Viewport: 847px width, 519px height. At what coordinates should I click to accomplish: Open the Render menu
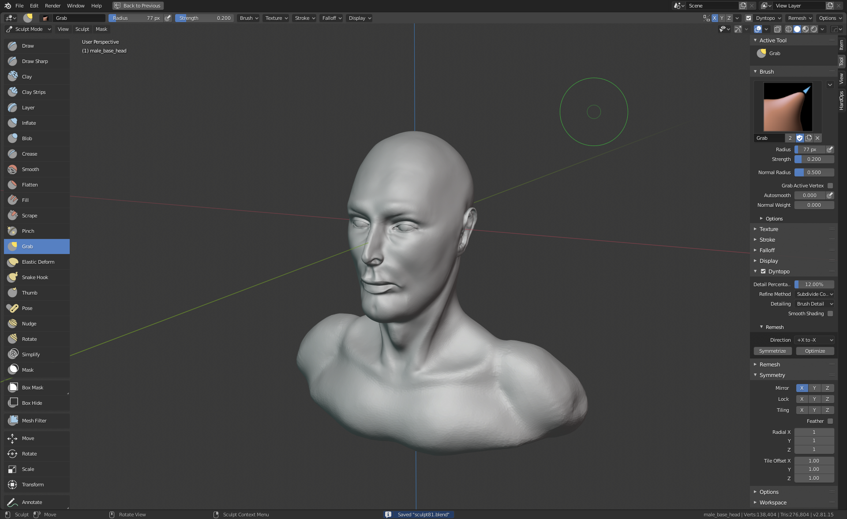(52, 6)
